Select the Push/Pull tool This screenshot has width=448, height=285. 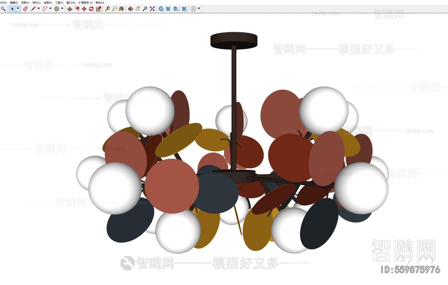70,9
